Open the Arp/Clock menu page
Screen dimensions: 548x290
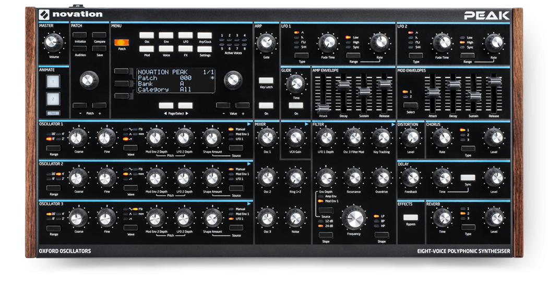click(205, 35)
